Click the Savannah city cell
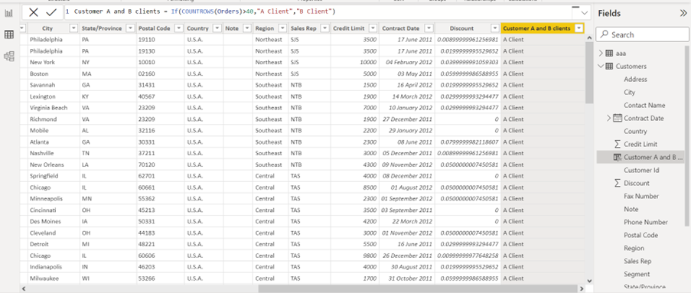This screenshot has width=691, height=293. tap(53, 85)
